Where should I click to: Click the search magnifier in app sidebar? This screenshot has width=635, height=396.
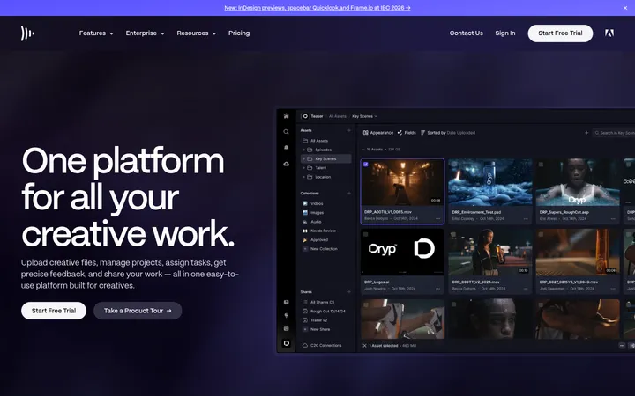287,132
